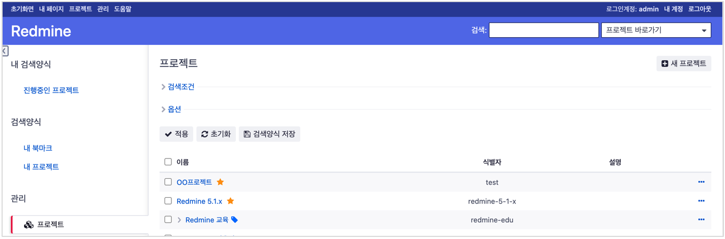Expand the 옵션 section

[x=171, y=109]
